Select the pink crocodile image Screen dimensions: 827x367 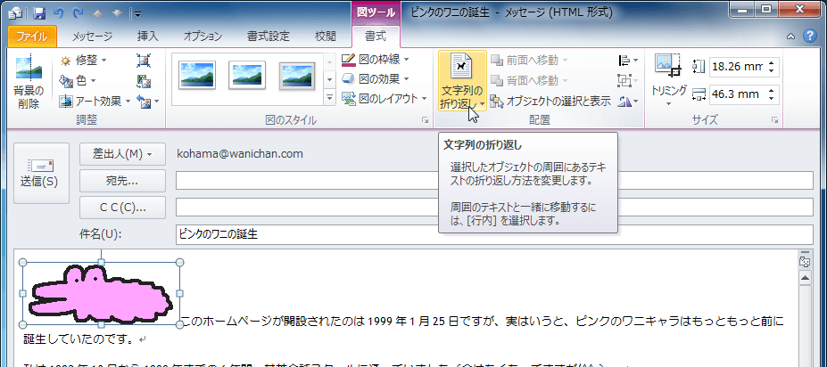click(x=101, y=293)
